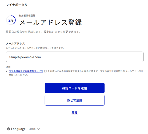
Task: Click the bullet note about スマホ以外 mail address
Action: coord(76,73)
